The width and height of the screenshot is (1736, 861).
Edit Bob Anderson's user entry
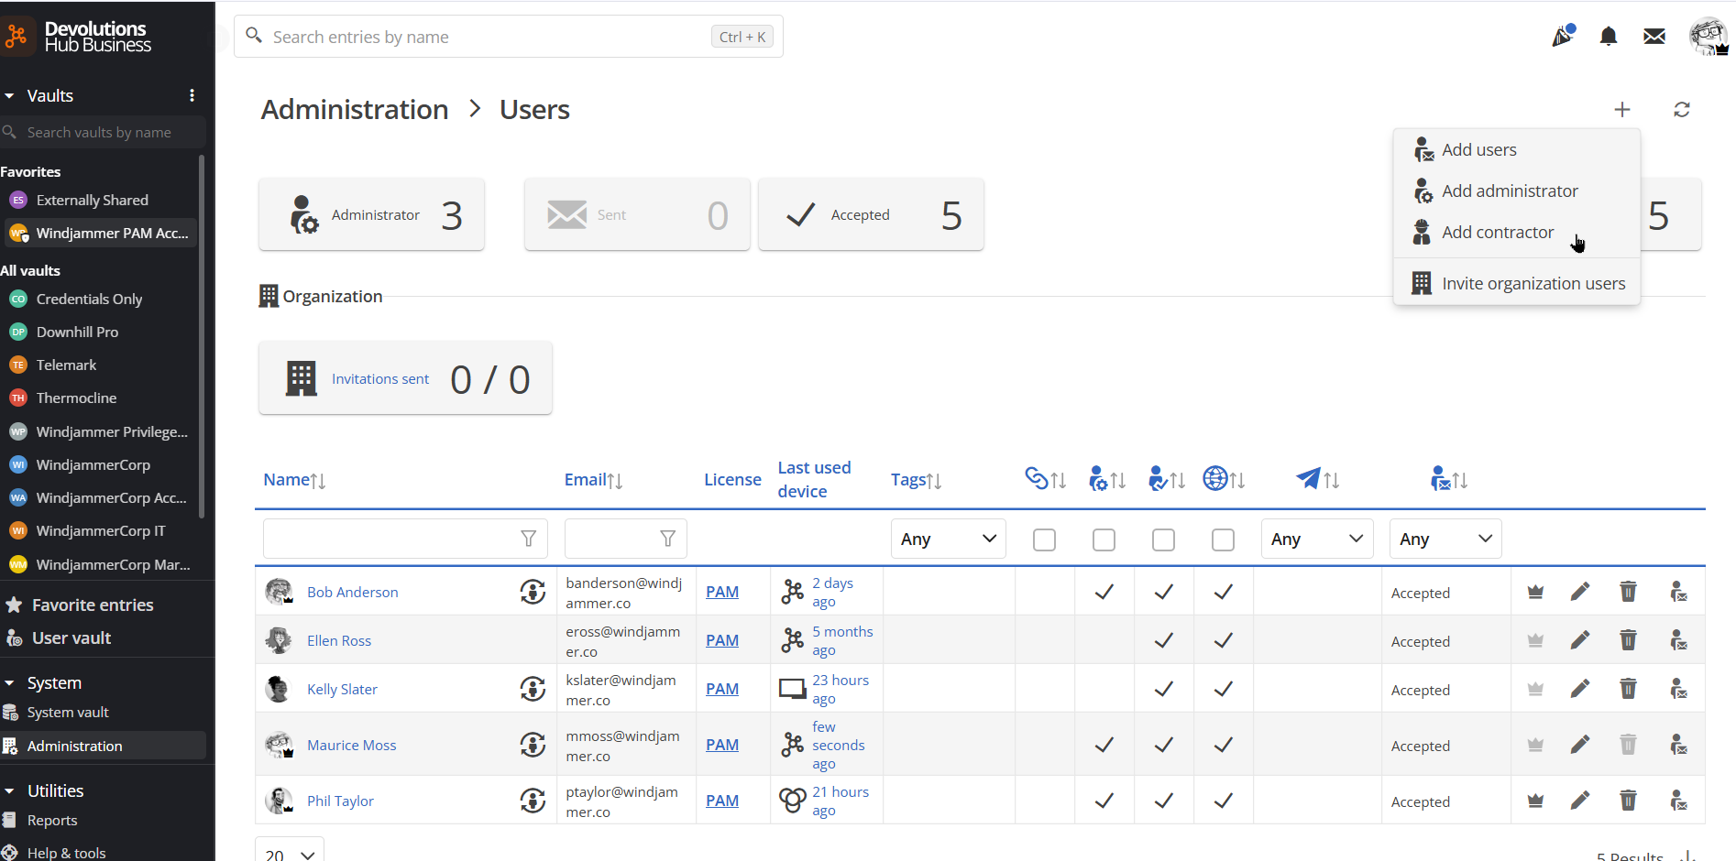click(x=1579, y=591)
